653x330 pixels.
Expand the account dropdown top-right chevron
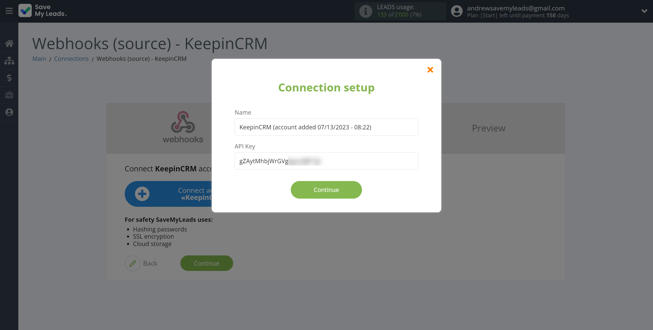coord(645,11)
